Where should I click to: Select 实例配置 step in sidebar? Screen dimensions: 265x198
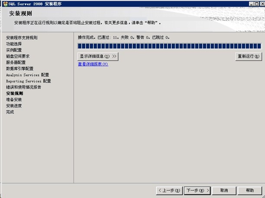(x=14, y=50)
